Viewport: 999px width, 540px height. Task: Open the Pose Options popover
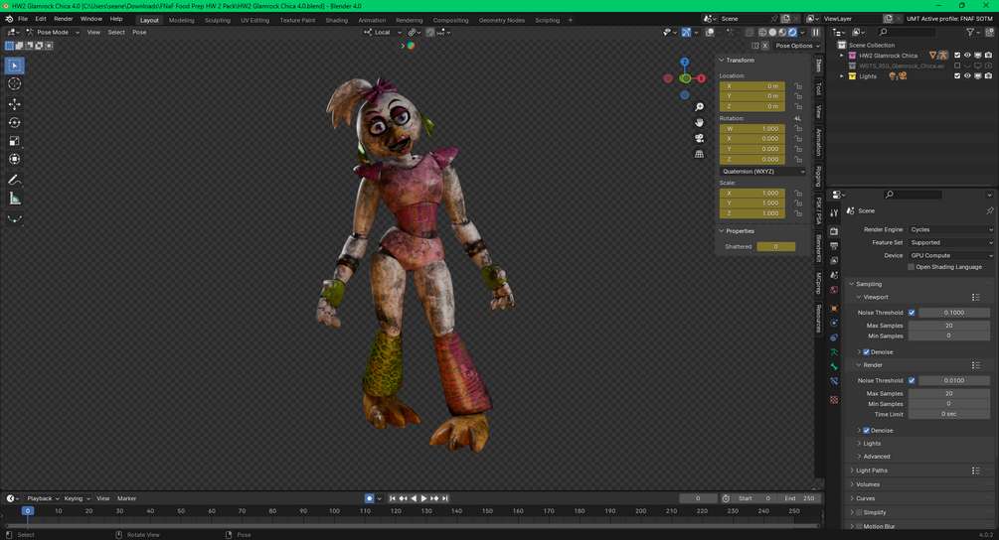(x=795, y=46)
